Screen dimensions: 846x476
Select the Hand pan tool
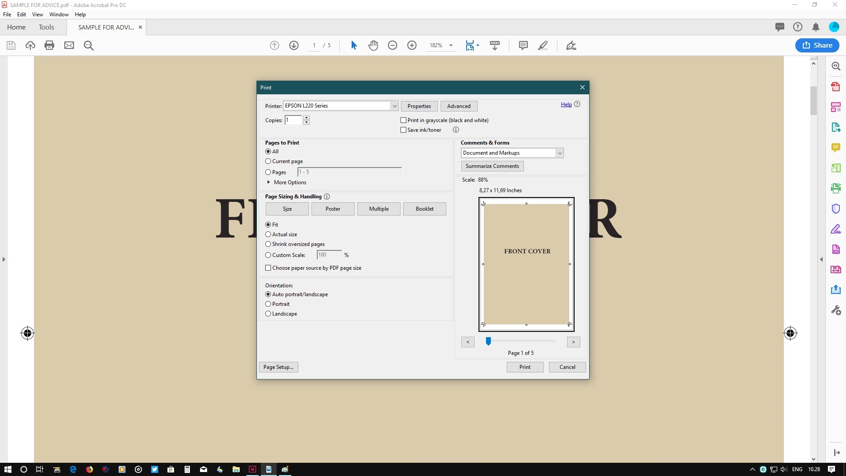tap(373, 45)
